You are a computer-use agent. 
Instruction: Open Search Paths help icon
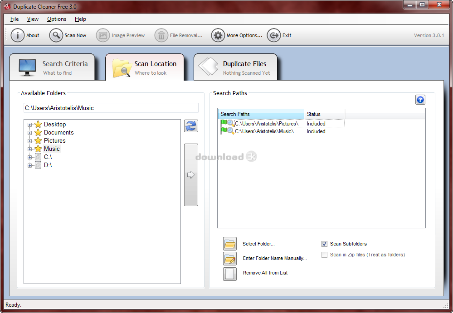[x=420, y=100]
